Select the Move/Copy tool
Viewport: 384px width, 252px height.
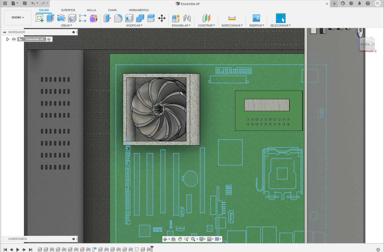coord(162,18)
